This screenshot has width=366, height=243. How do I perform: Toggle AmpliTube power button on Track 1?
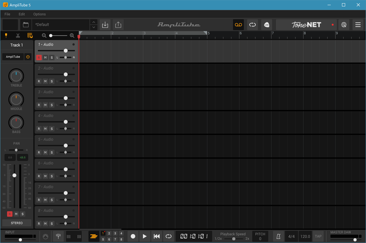[28, 57]
